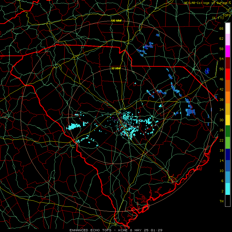
Task: Pick the magenta swatch in the color scale
Action: (228, 51)
